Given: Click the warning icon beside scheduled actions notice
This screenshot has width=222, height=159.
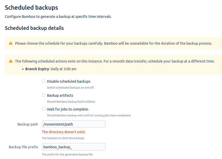Looking at the screenshot, I should 11,61.
